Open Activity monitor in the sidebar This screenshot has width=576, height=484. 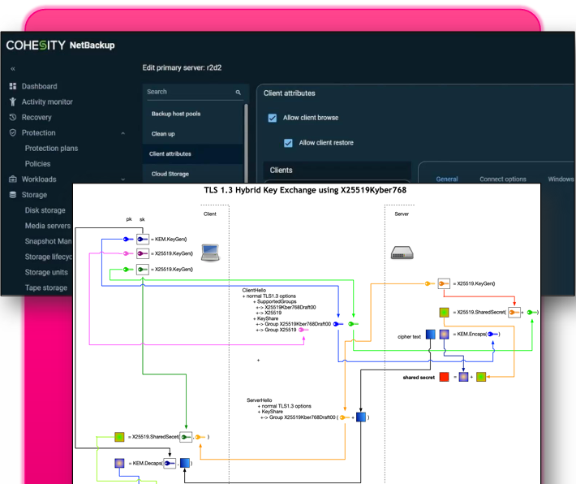pyautogui.click(x=47, y=102)
